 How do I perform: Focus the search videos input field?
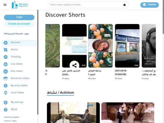click(86, 5)
